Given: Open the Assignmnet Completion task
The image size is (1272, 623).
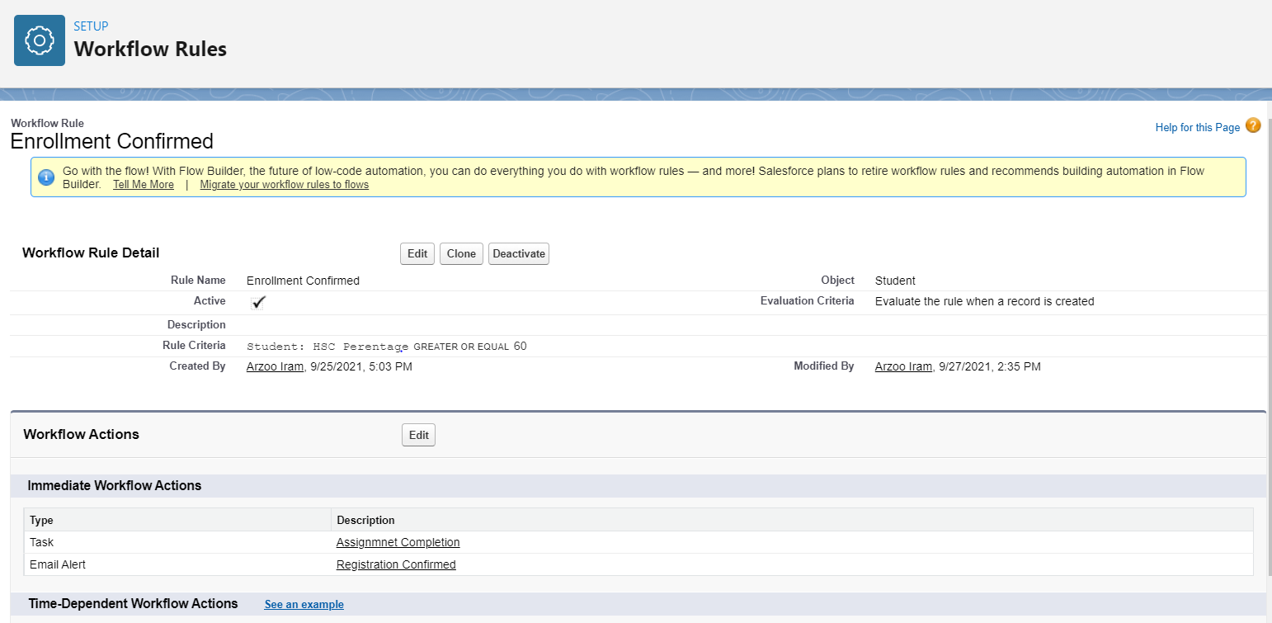Looking at the screenshot, I should pos(398,542).
